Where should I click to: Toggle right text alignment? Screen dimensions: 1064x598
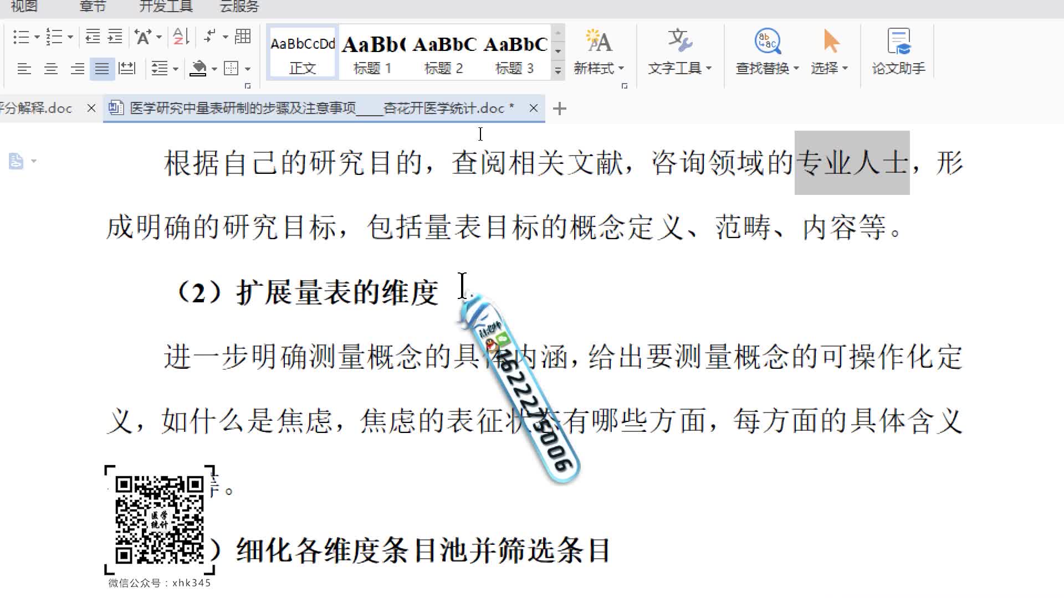76,69
